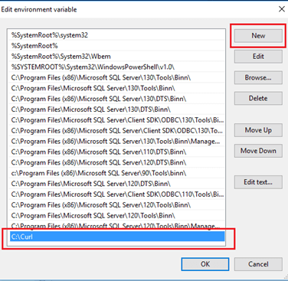This screenshot has width=288, height=281.
Task: Click the New button
Action: pyautogui.click(x=258, y=36)
